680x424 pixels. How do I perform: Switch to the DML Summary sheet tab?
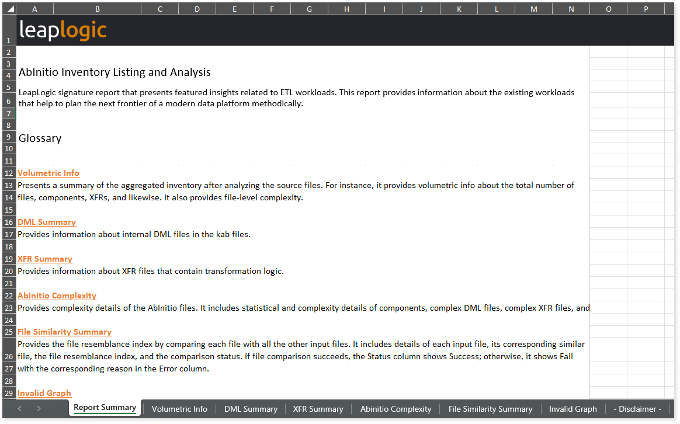click(x=251, y=409)
